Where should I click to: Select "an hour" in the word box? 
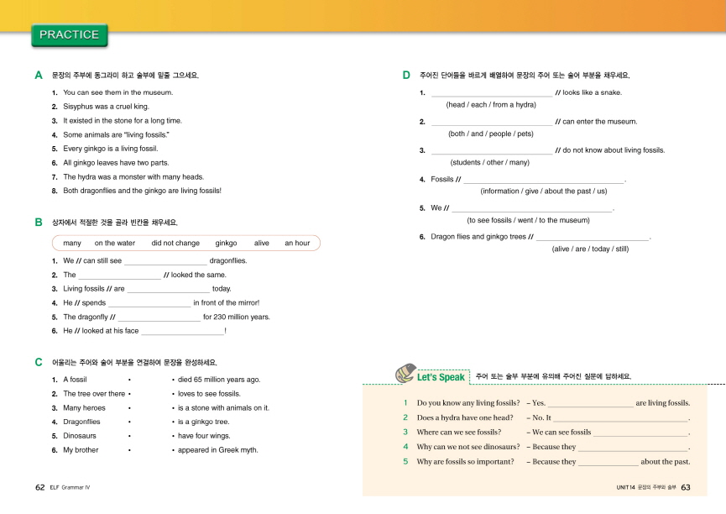pyautogui.click(x=297, y=243)
